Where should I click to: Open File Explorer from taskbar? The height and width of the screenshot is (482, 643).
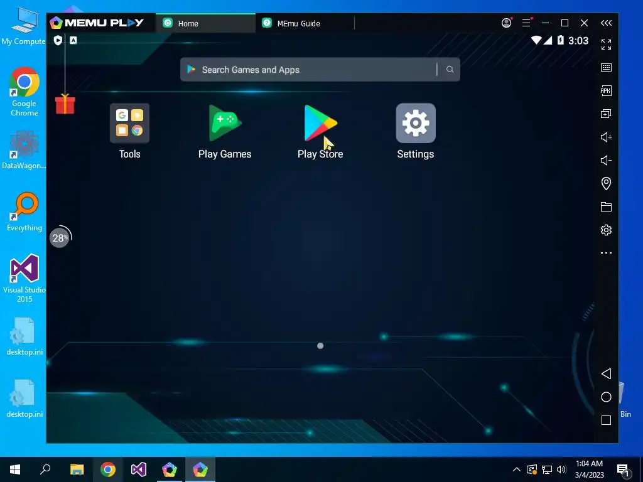pyautogui.click(x=77, y=469)
